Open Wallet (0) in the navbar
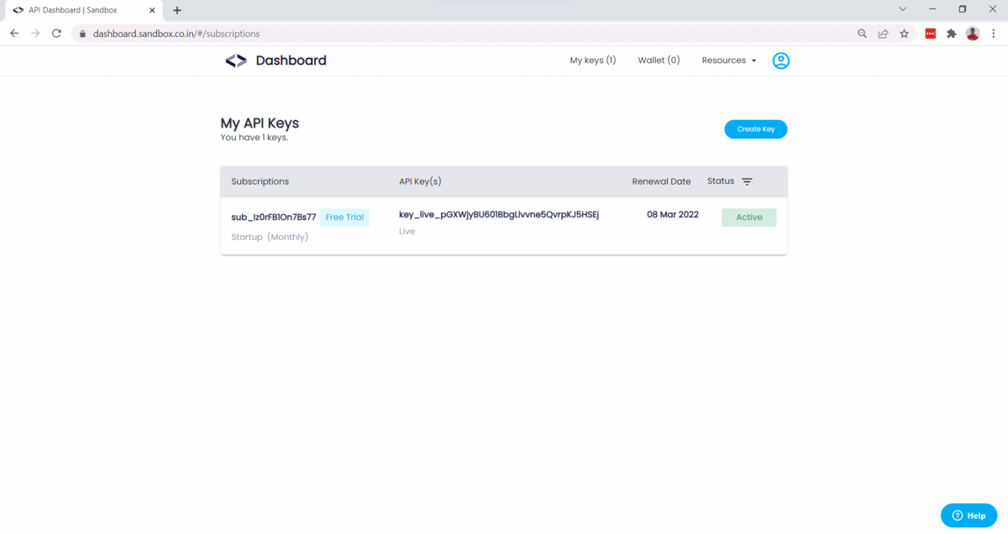The height and width of the screenshot is (534, 1008). 659,60
